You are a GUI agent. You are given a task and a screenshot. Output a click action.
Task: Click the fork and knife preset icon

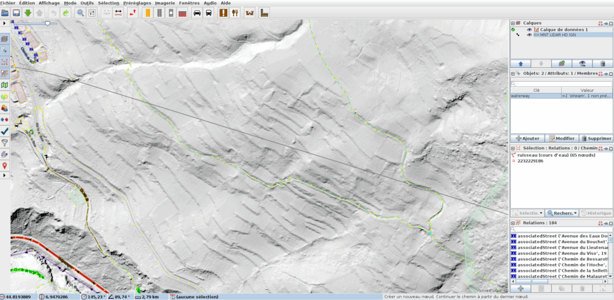235,13
